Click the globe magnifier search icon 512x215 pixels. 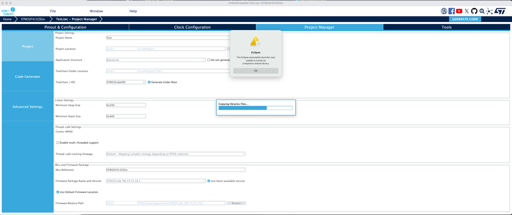click(x=482, y=11)
